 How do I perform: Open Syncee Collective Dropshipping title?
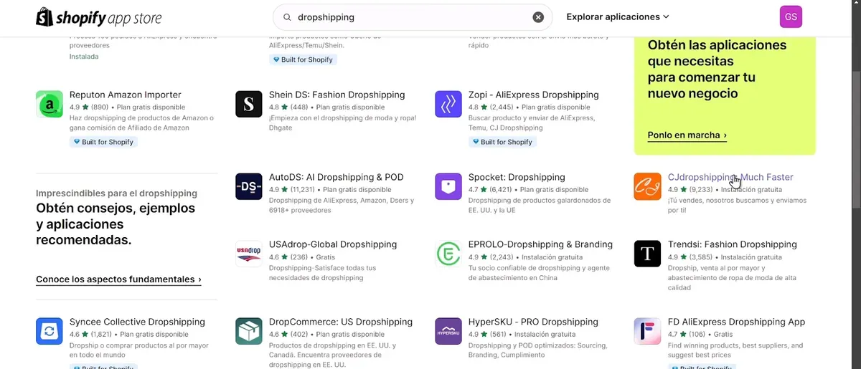pyautogui.click(x=137, y=322)
